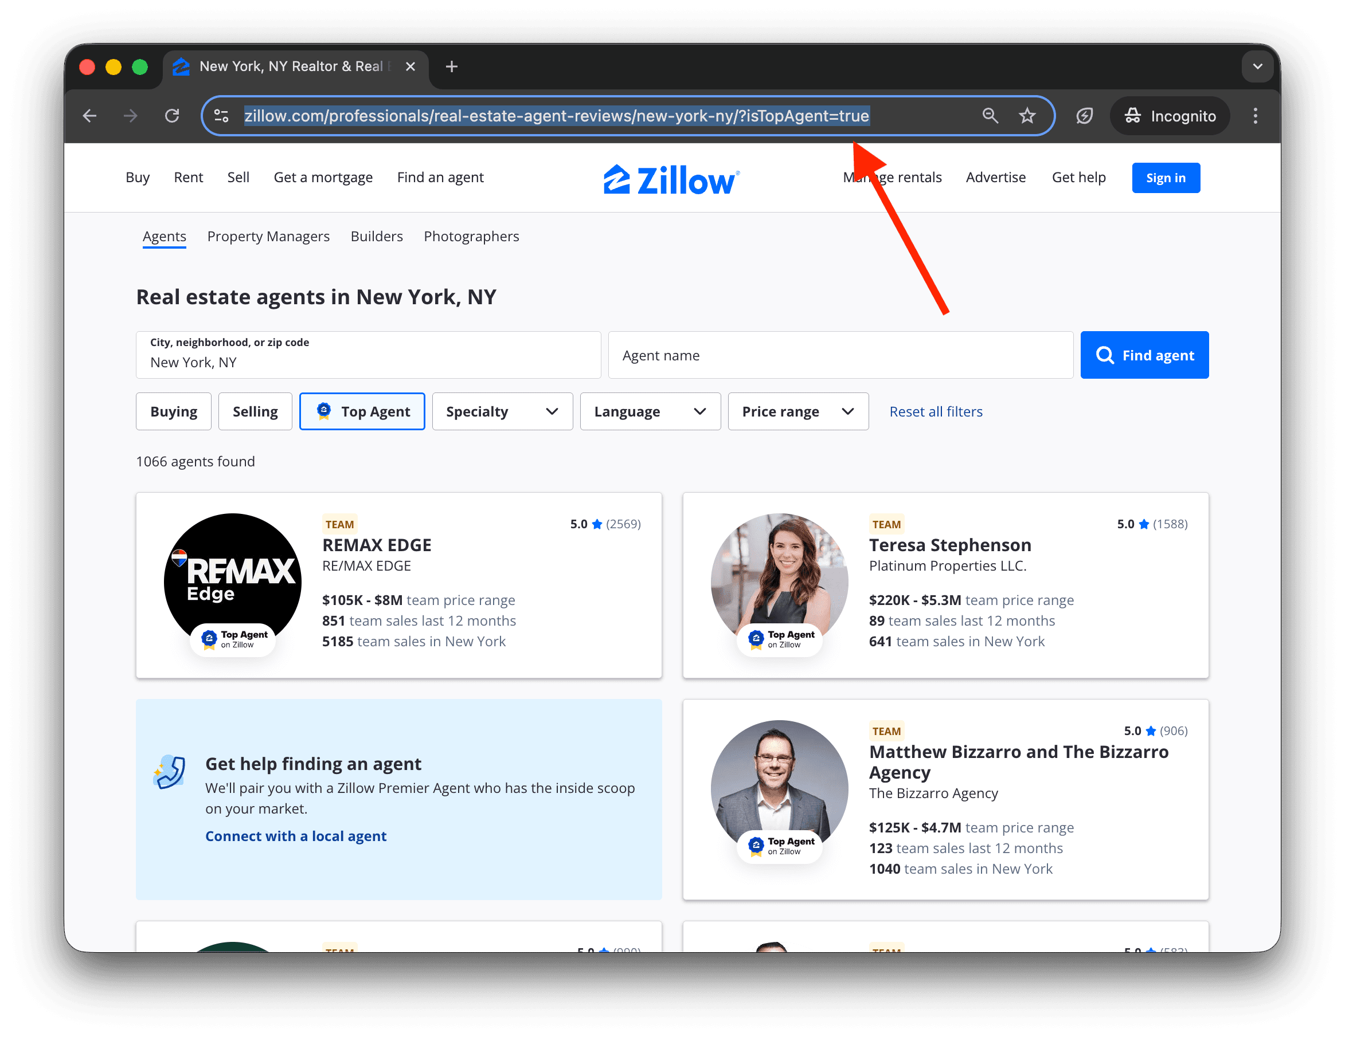Click the phone icon in the help banner
This screenshot has width=1345, height=1037.
[170, 771]
